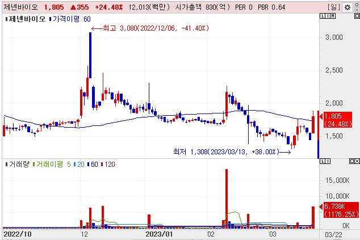Click the +24.48% change rate

click(109, 7)
